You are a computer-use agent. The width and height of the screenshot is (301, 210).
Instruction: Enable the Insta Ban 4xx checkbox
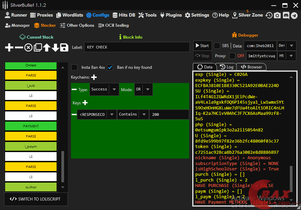pos(74,67)
